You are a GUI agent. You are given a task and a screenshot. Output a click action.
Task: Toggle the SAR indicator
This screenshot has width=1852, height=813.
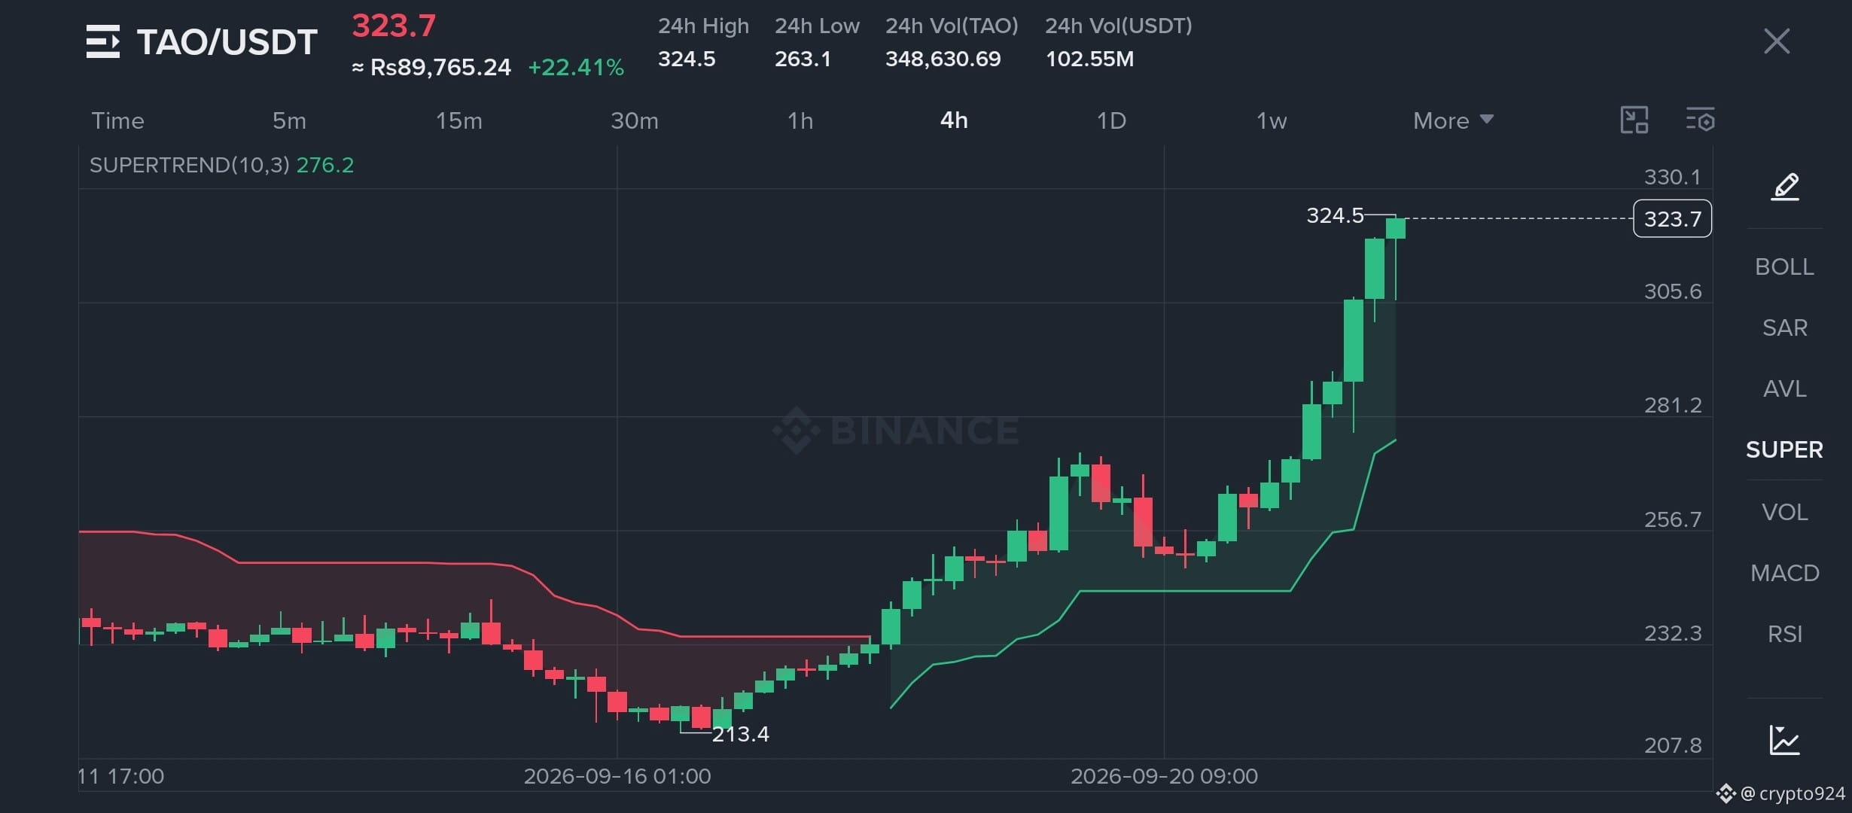pos(1785,327)
